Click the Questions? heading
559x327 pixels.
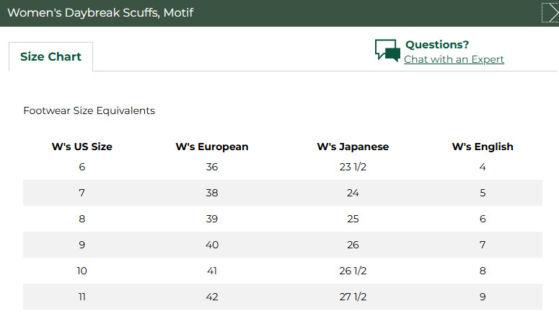pyautogui.click(x=437, y=45)
